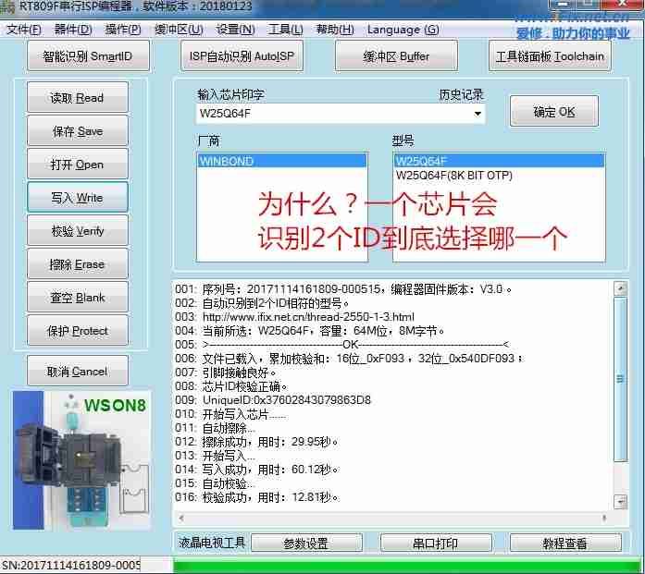Click the 取消 Cancel button
The image size is (645, 574).
coord(78,372)
